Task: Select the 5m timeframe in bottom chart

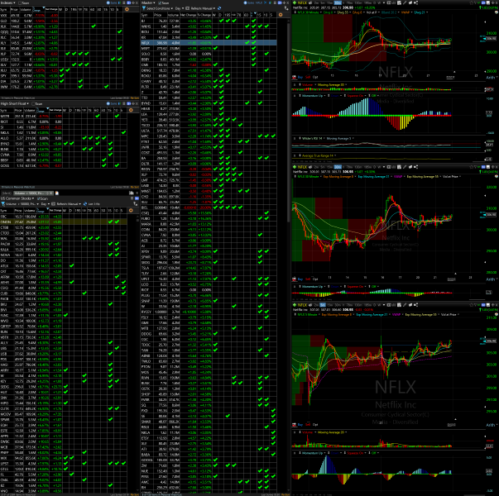Action: coord(323,304)
